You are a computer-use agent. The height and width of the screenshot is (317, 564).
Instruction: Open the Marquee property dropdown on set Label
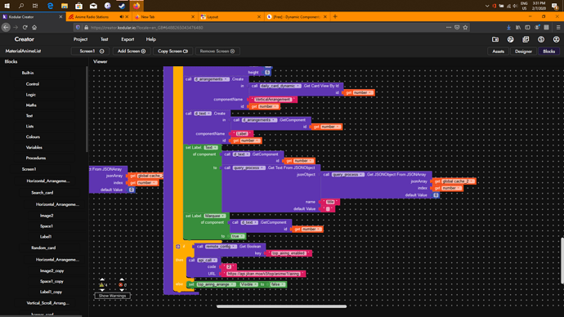(x=215, y=216)
